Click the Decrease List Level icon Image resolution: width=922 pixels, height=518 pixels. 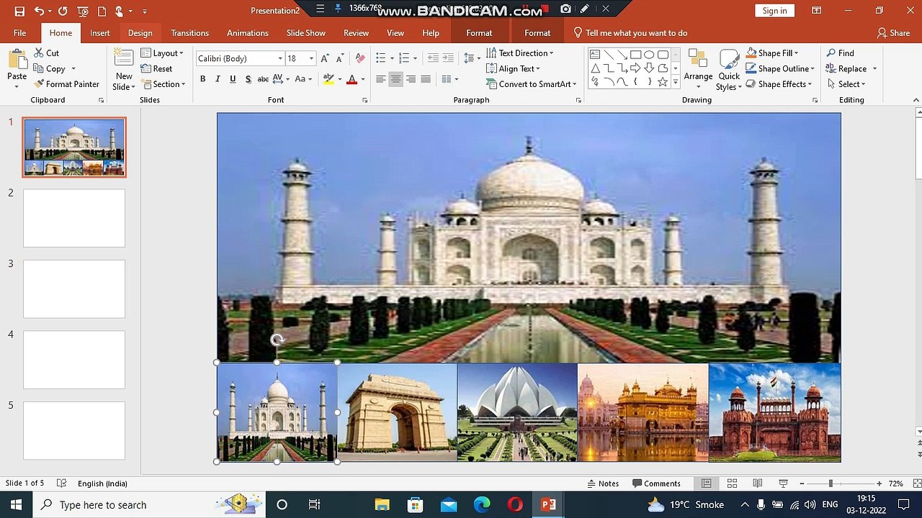pyautogui.click(x=433, y=58)
